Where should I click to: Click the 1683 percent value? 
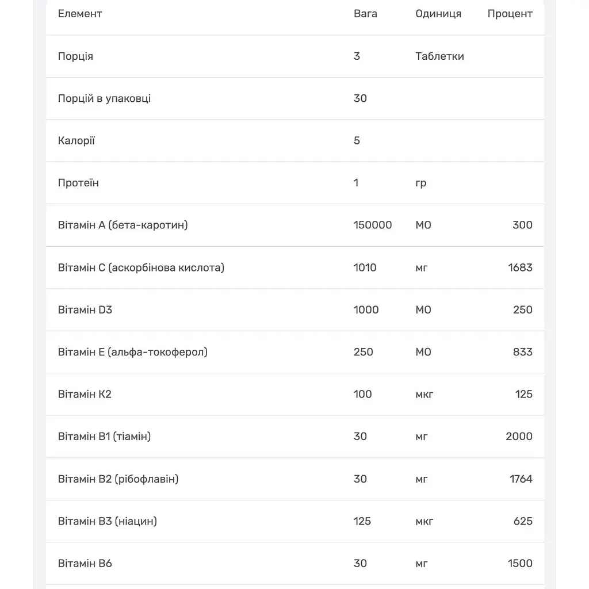[520, 267]
